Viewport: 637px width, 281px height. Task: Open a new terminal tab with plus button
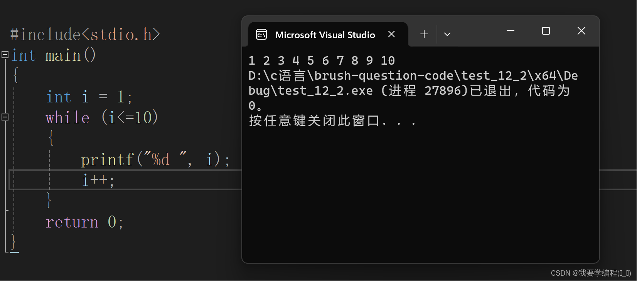(424, 34)
